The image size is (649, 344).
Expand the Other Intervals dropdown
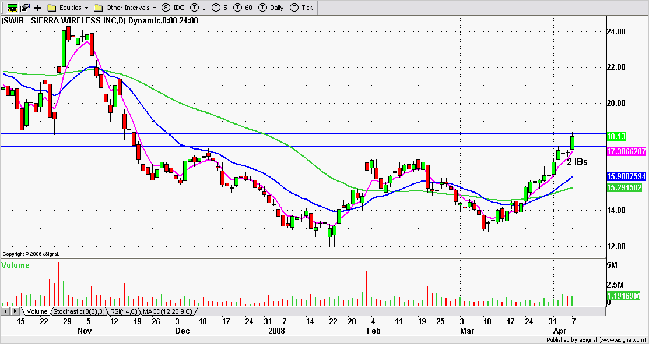point(126,8)
